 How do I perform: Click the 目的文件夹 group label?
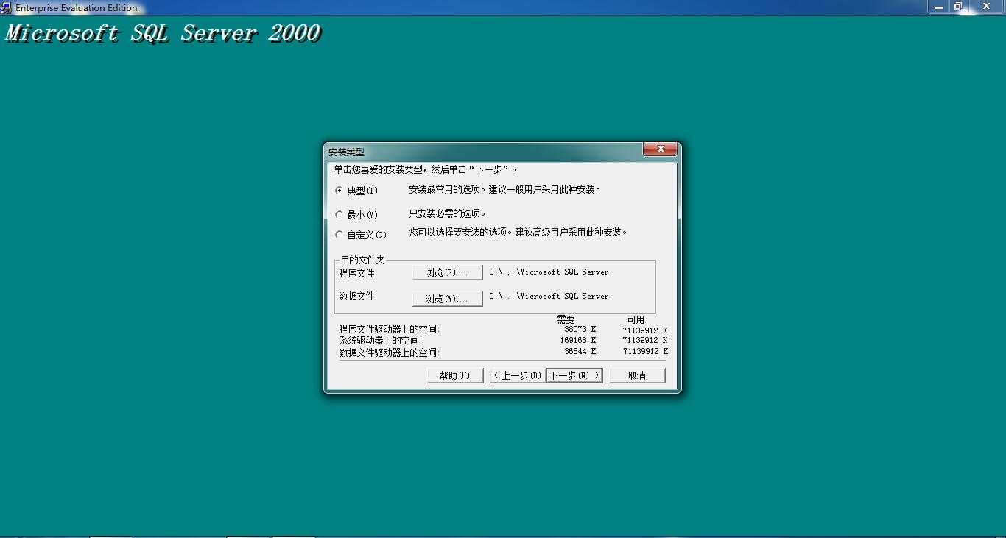click(x=362, y=260)
